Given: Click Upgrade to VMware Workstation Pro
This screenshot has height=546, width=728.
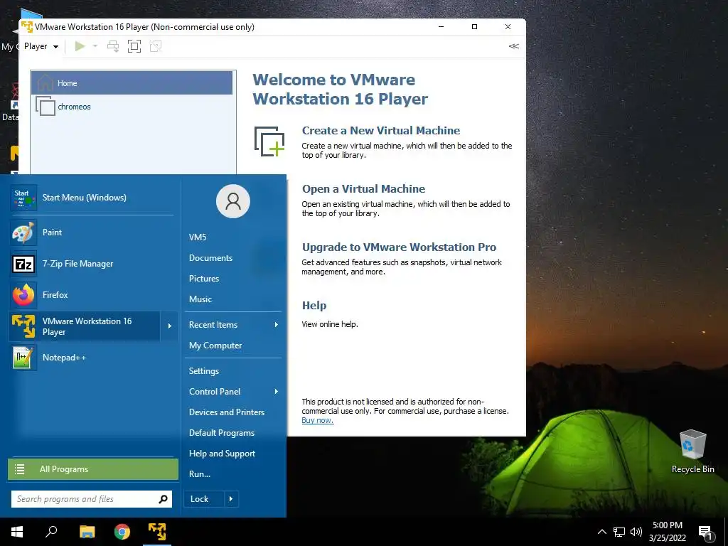Looking at the screenshot, I should [x=399, y=247].
